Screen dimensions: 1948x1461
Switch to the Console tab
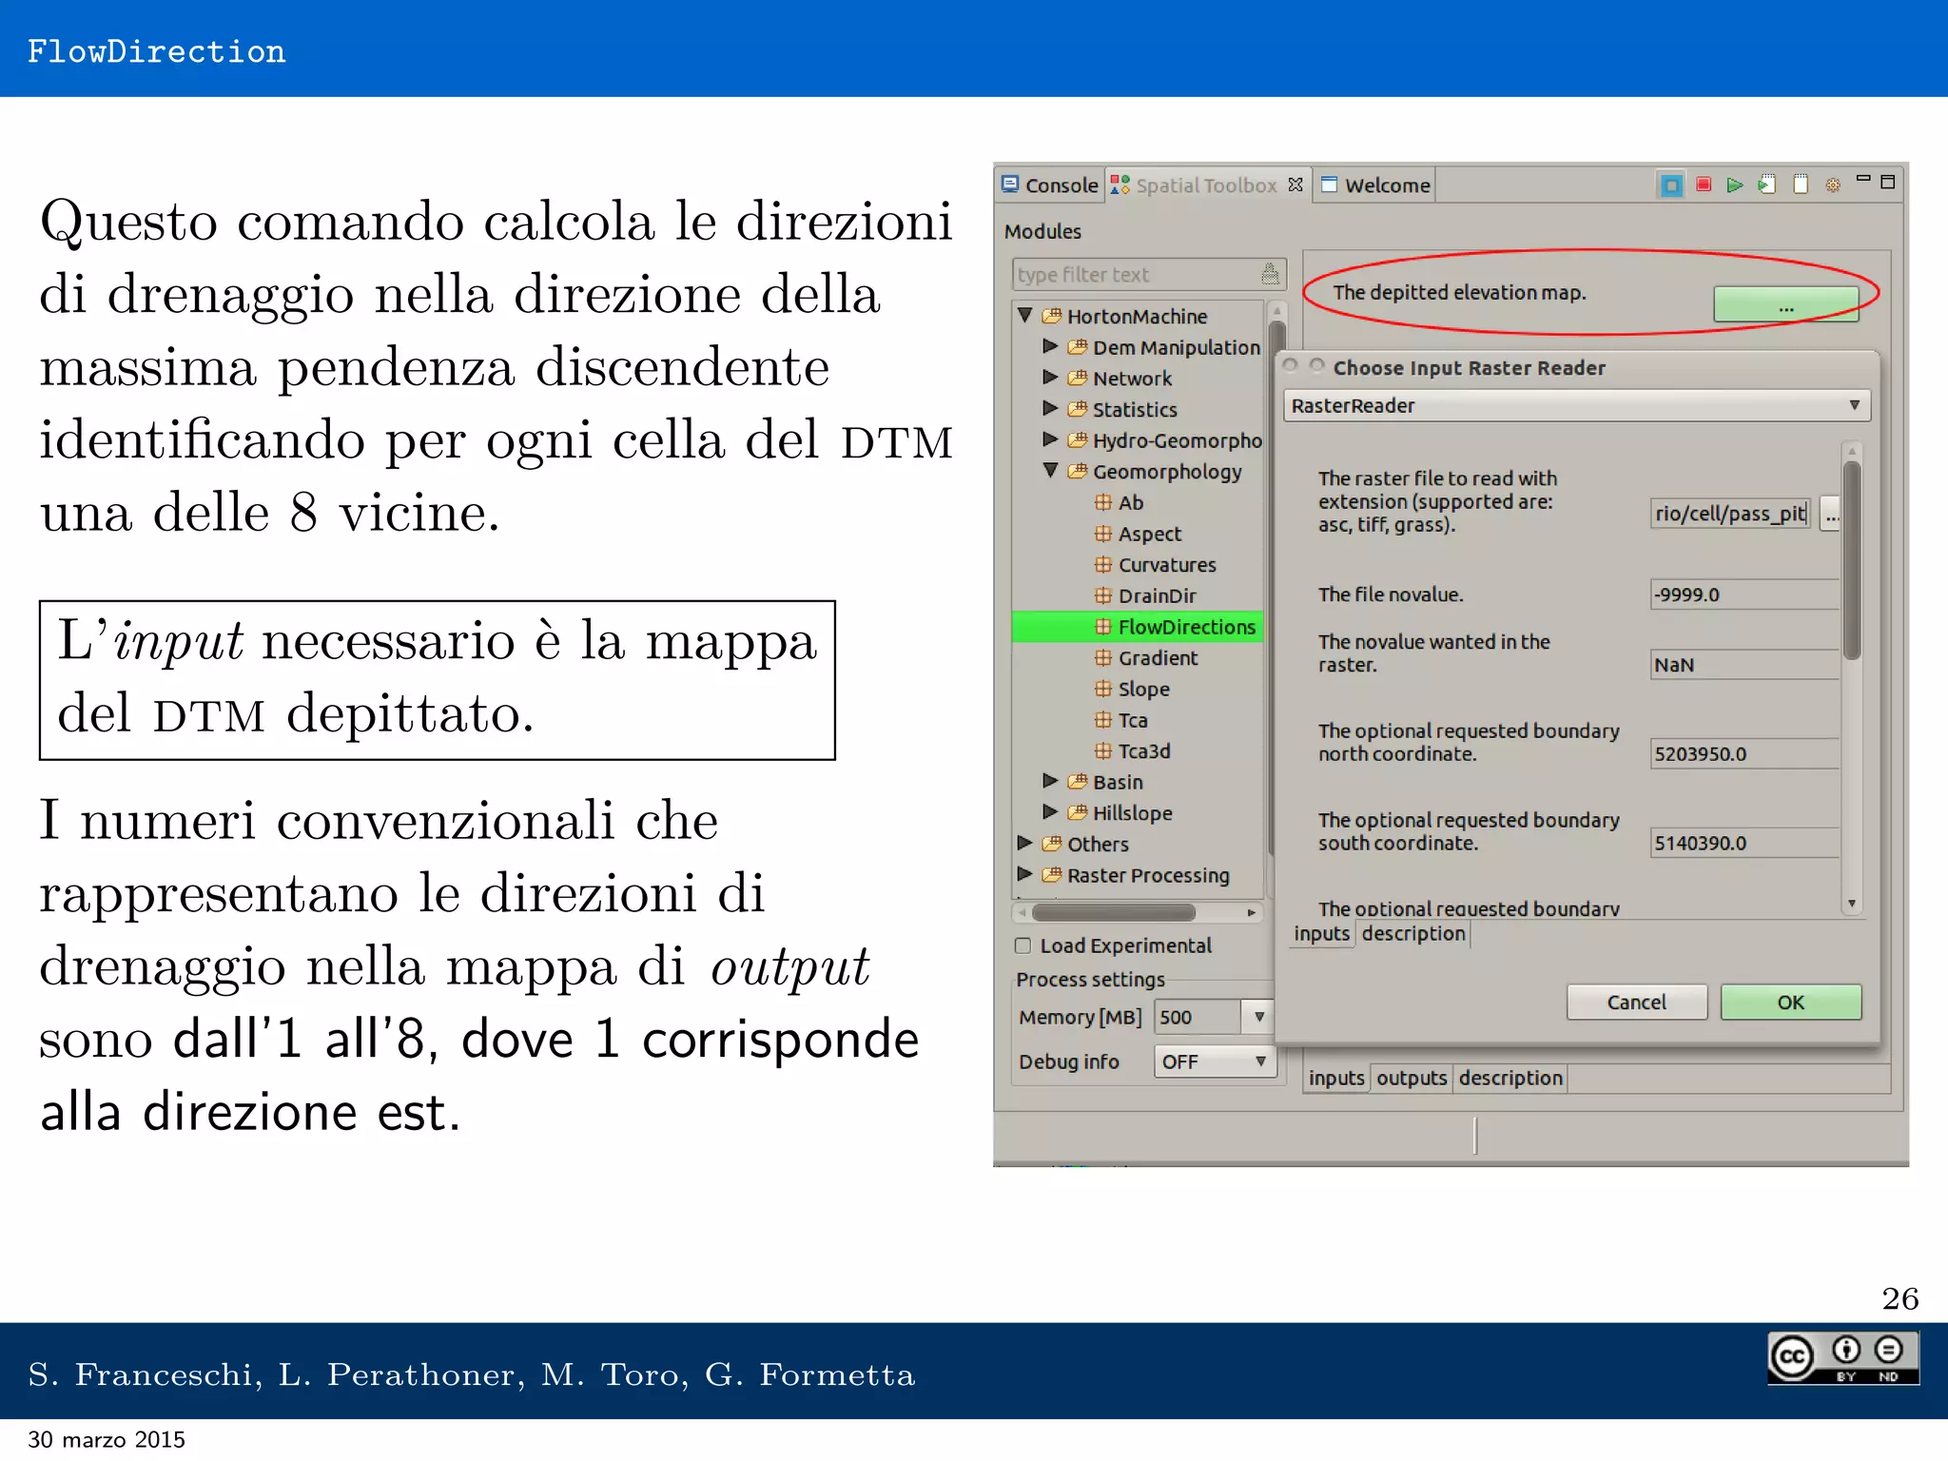(x=1050, y=185)
